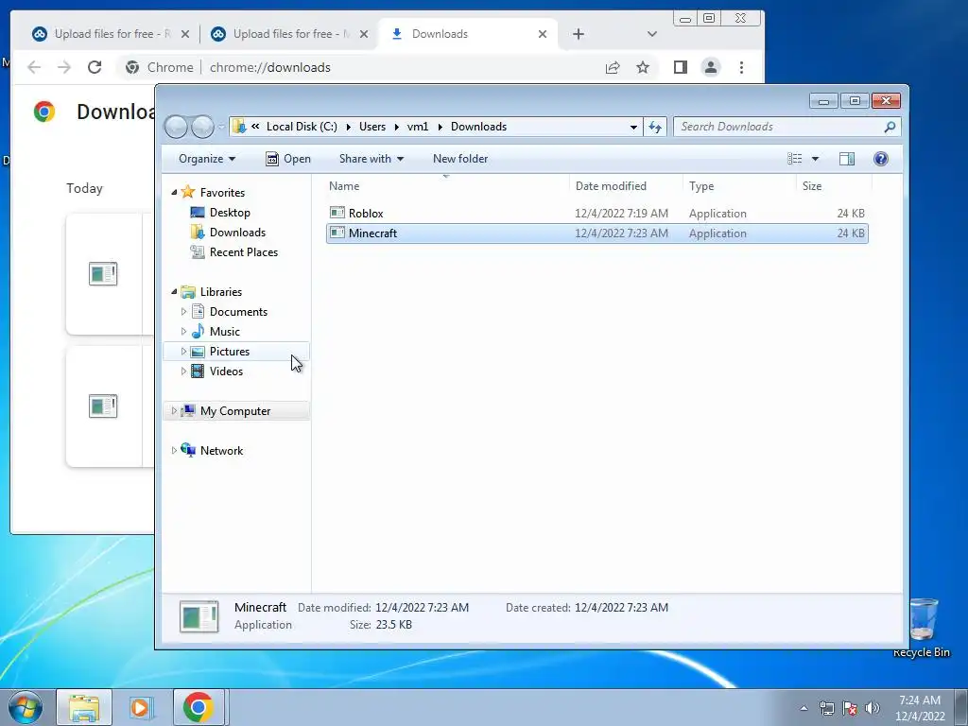The height and width of the screenshot is (726, 968).
Task: Click the Chrome icon on the taskbar
Action: (x=199, y=707)
